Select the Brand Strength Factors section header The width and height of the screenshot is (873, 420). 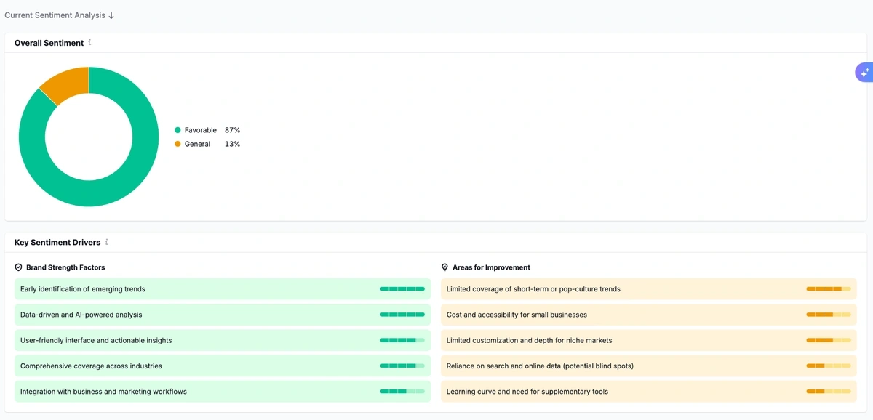pyautogui.click(x=65, y=267)
